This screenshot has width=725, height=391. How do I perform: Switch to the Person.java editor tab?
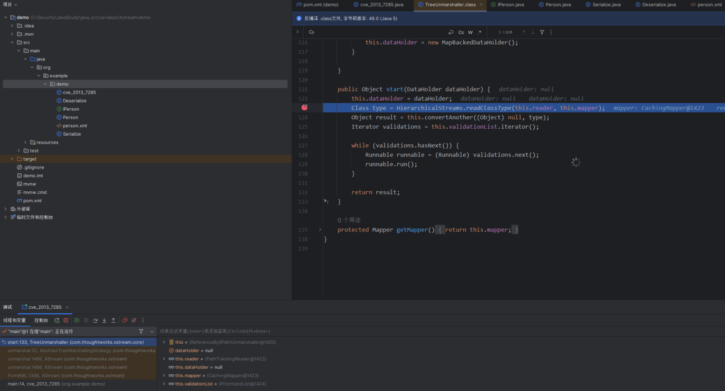558,5
